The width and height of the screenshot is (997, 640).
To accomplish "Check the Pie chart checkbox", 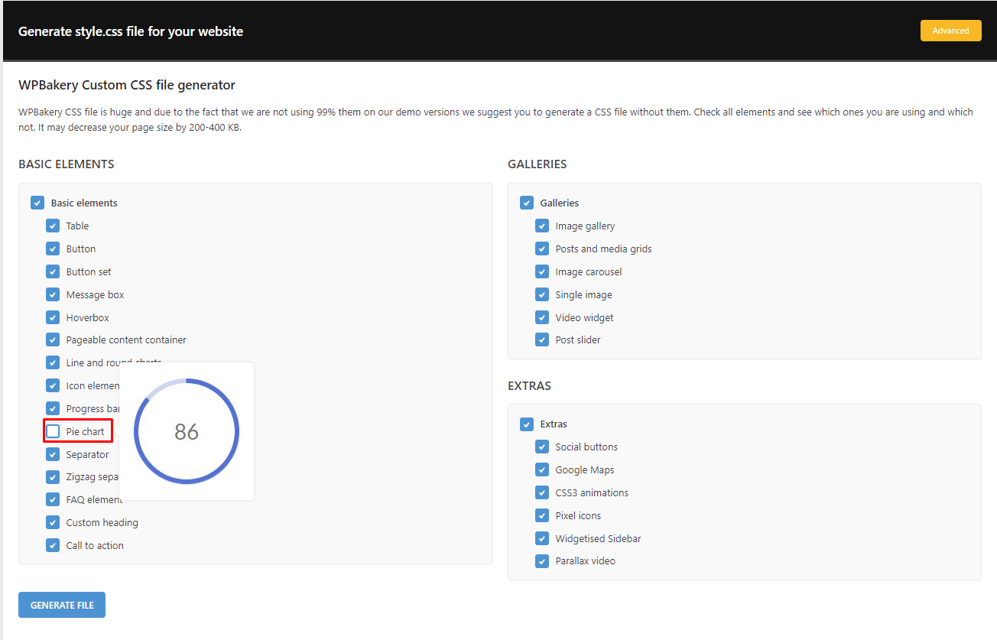I will (53, 431).
